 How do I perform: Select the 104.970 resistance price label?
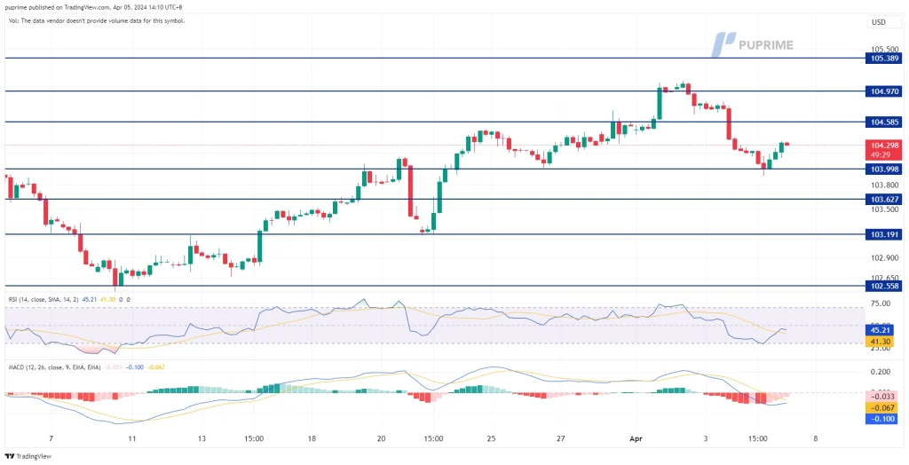coord(882,91)
